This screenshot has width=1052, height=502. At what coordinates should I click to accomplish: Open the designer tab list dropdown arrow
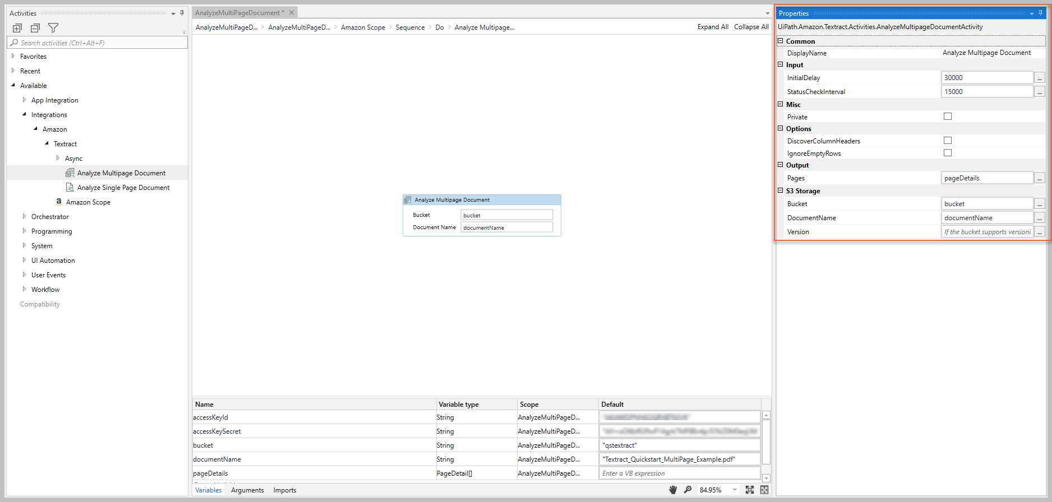pos(768,13)
